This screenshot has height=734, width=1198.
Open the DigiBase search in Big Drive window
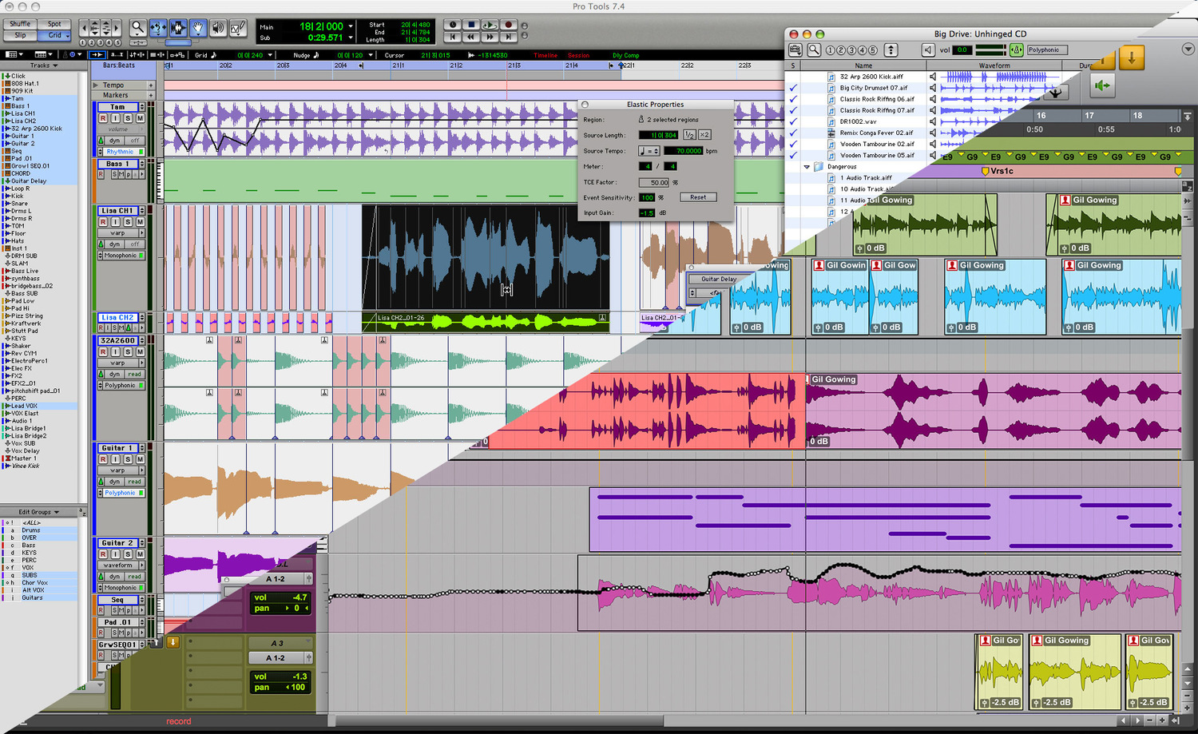pyautogui.click(x=814, y=49)
